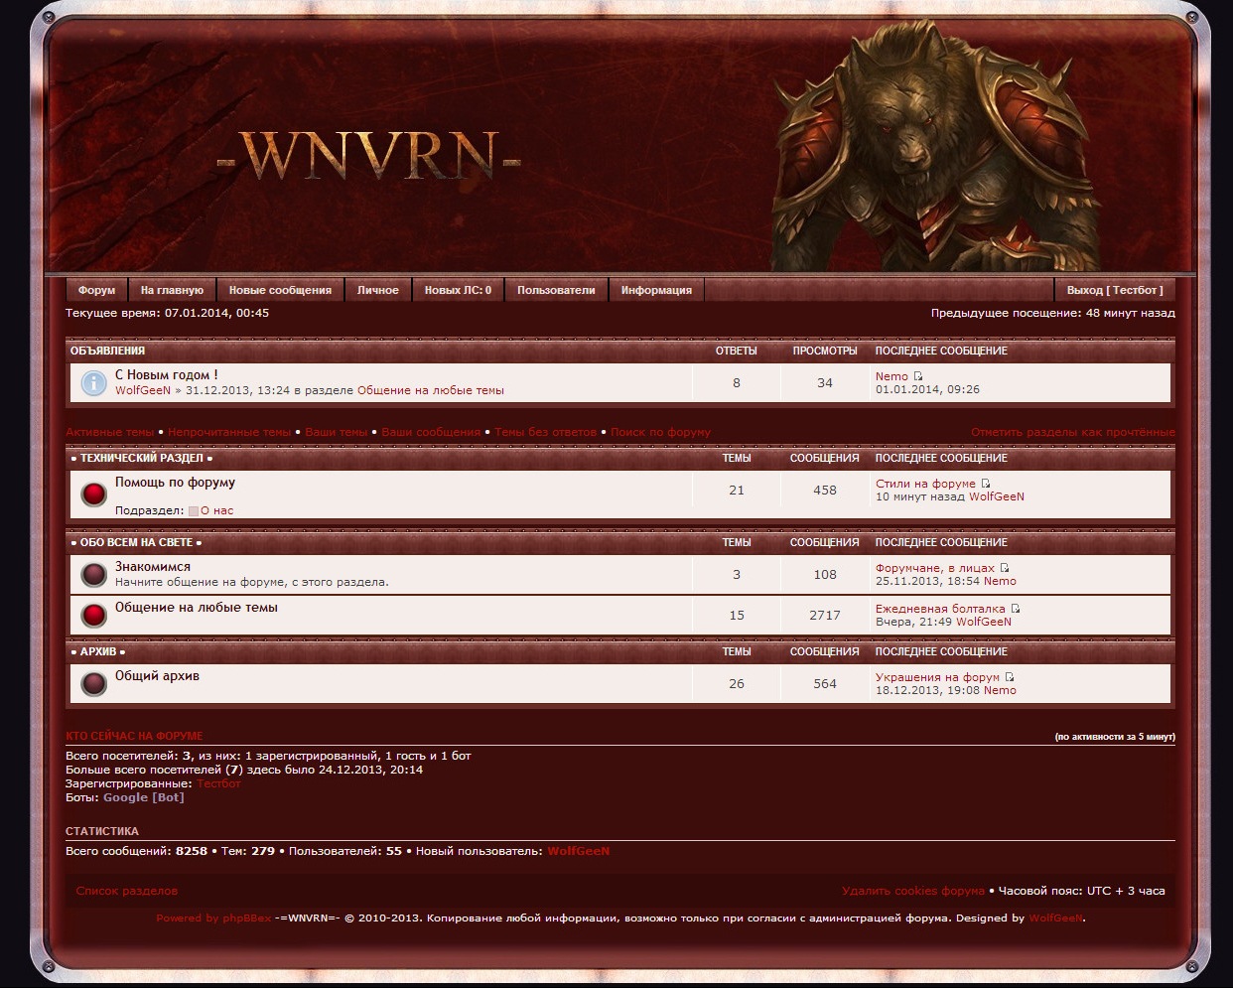Open the Помощь по форуму section
This screenshot has height=989, width=1233.
[x=175, y=483]
